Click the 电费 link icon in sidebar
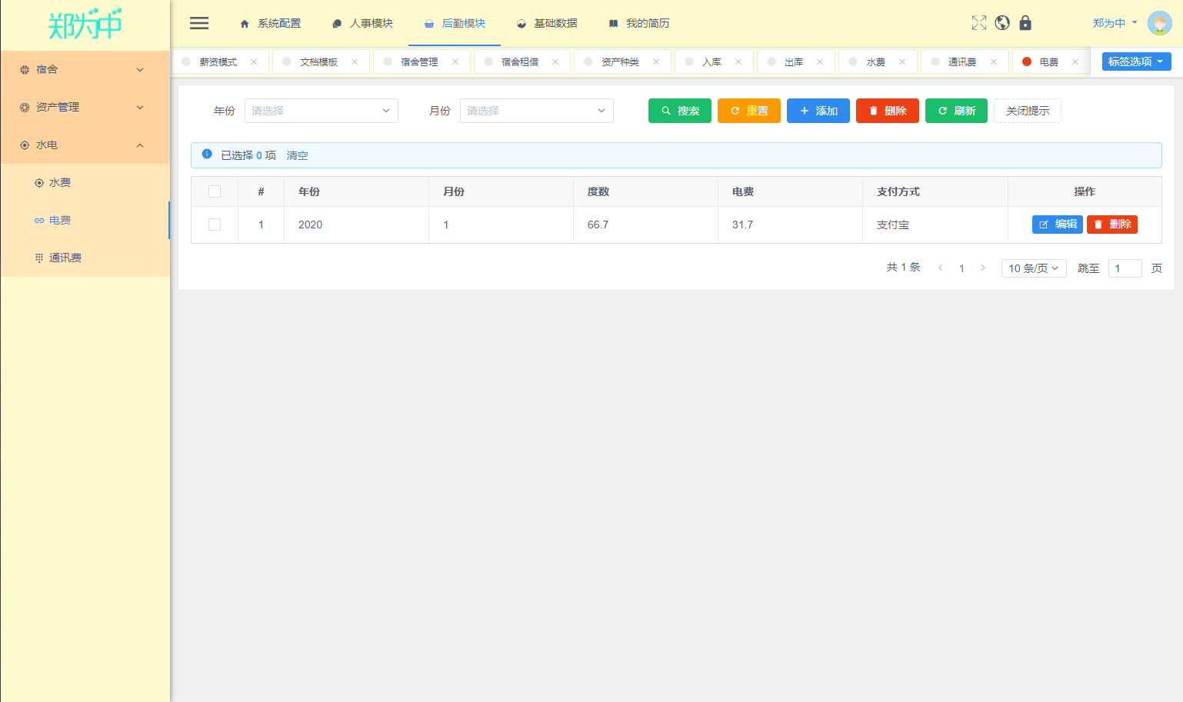1183x702 pixels. [38, 220]
